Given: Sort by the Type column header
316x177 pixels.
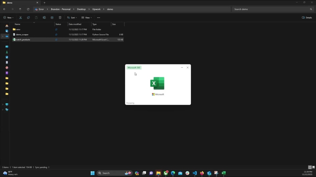Looking at the screenshot, I should pos(101,24).
